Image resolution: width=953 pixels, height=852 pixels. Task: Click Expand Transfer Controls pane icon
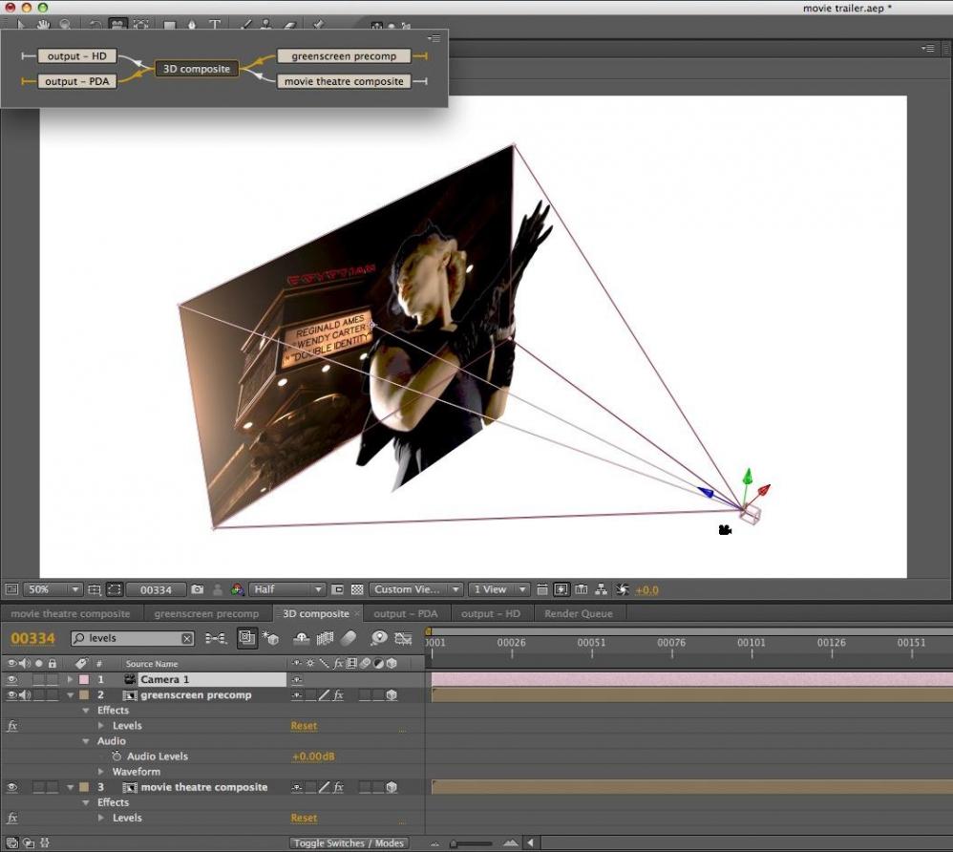(x=29, y=842)
